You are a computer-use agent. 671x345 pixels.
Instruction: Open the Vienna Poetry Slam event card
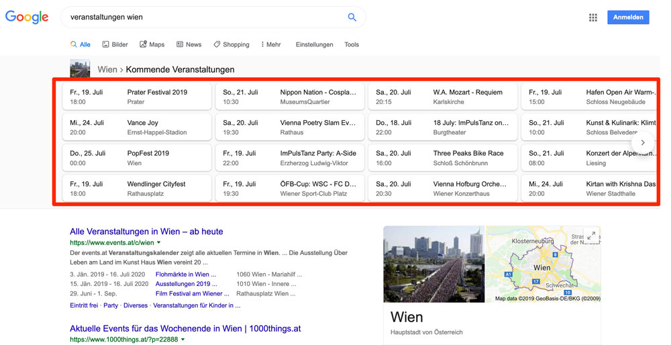click(290, 127)
